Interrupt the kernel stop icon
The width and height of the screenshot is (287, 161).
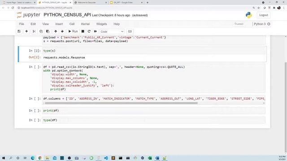point(83,31)
